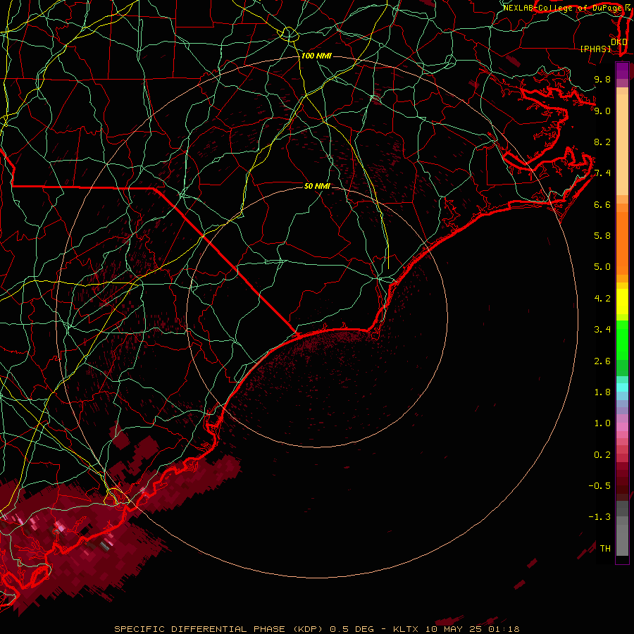Click the Specific Differential Phase caption at bottom
634x634 pixels.
click(x=317, y=629)
